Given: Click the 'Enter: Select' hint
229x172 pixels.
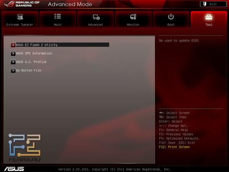Looking at the screenshot, I should pos(171,121).
